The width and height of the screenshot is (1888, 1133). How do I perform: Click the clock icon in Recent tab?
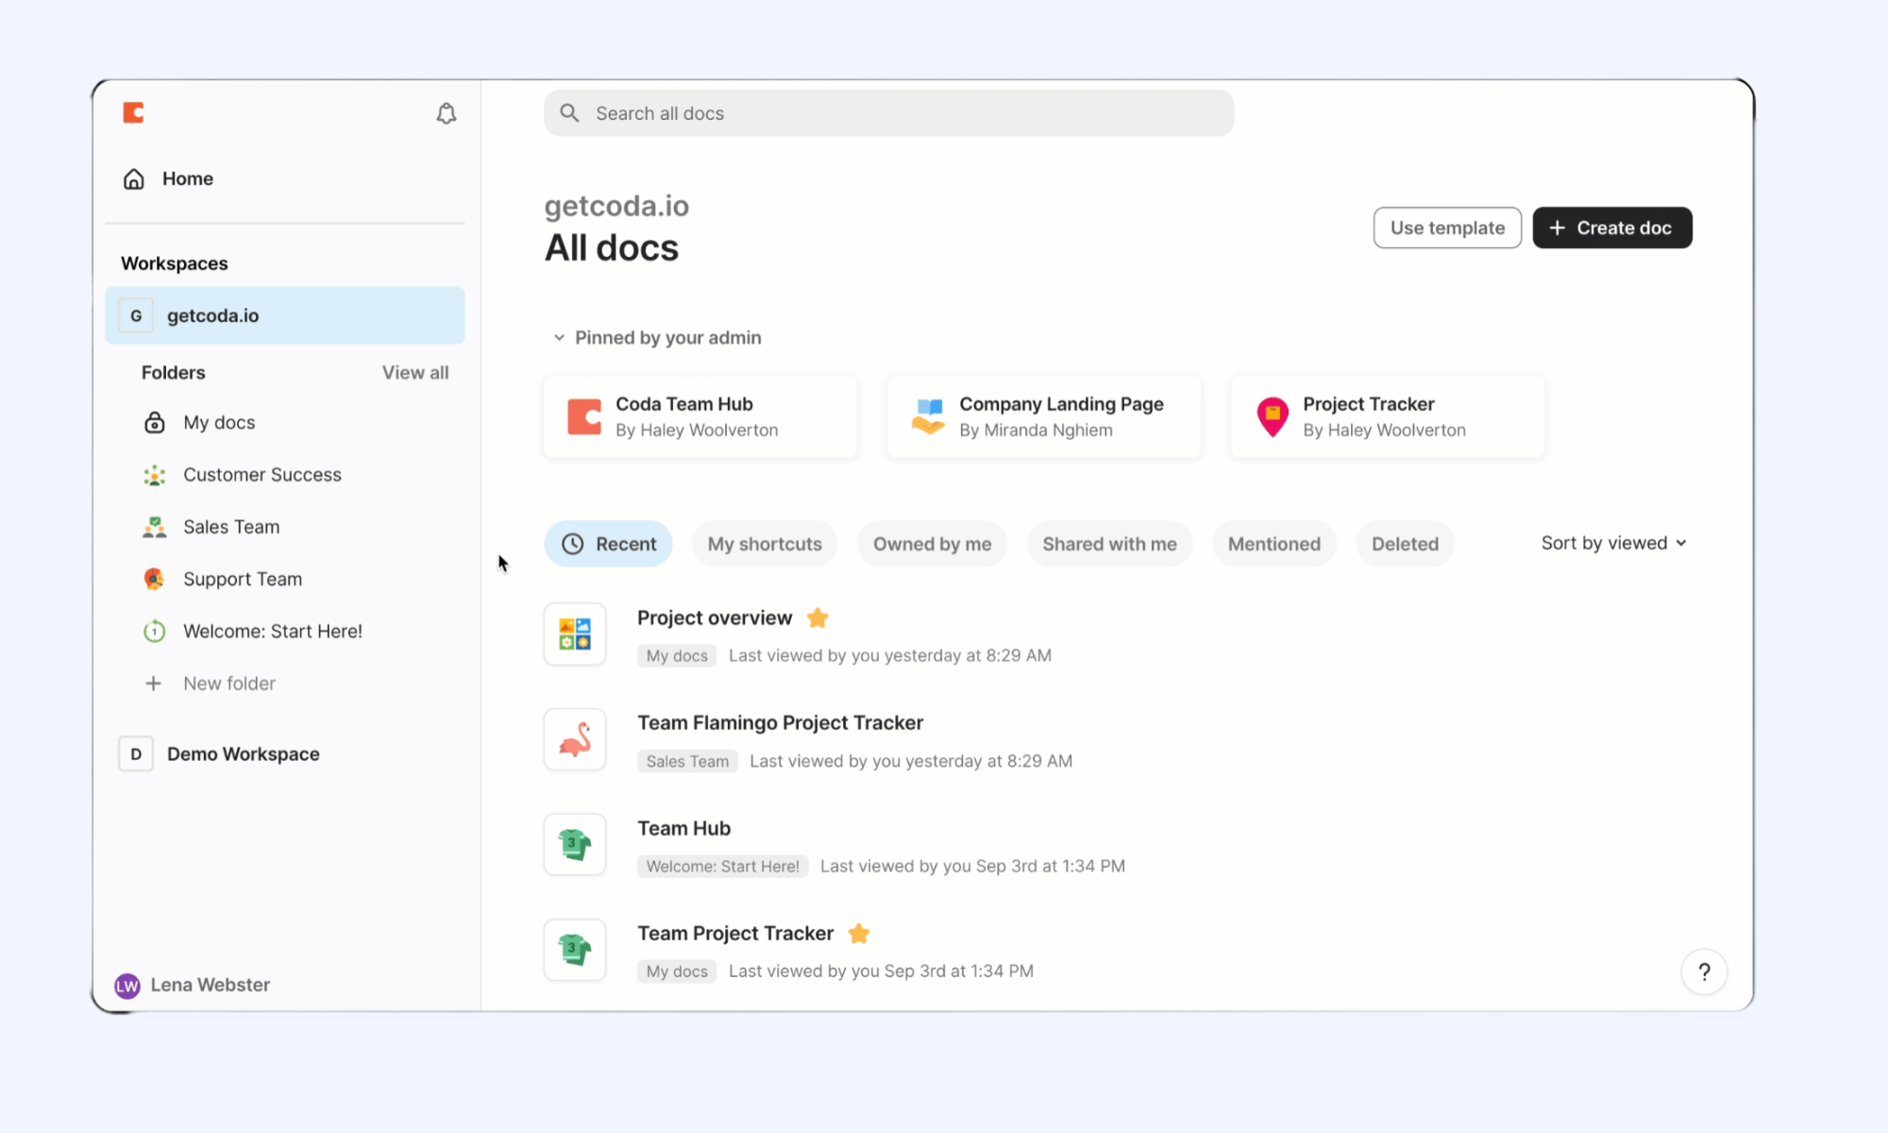point(572,544)
